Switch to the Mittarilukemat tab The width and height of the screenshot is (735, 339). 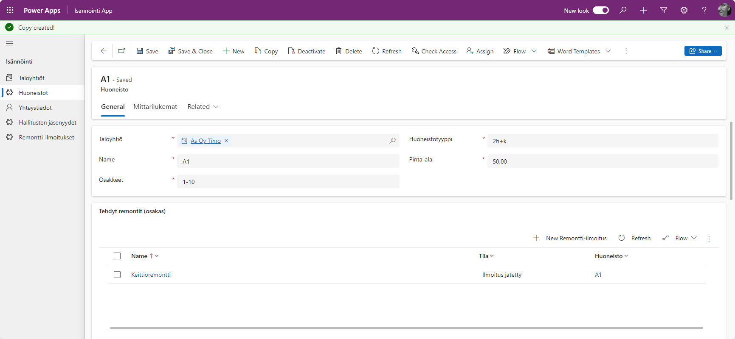(155, 107)
